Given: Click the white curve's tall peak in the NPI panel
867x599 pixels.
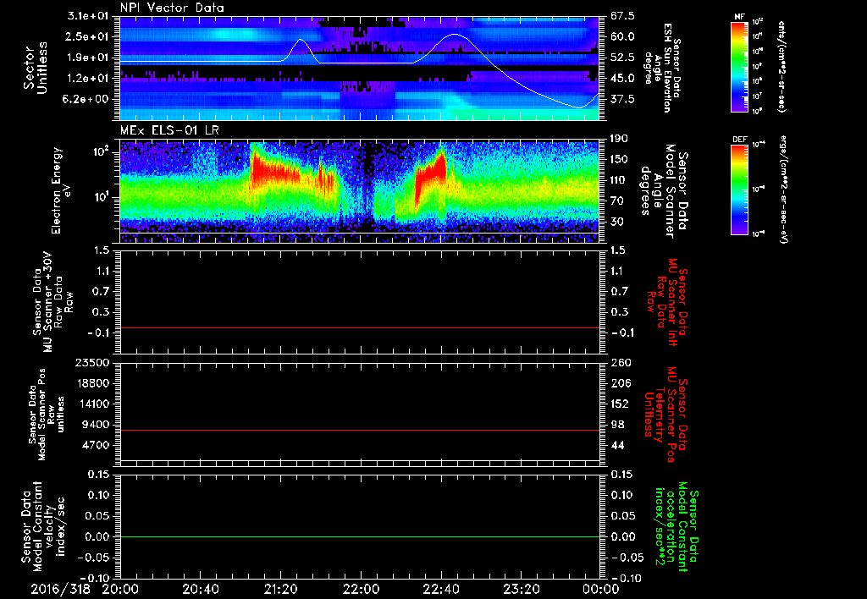Looking at the screenshot, I should pos(455,35).
